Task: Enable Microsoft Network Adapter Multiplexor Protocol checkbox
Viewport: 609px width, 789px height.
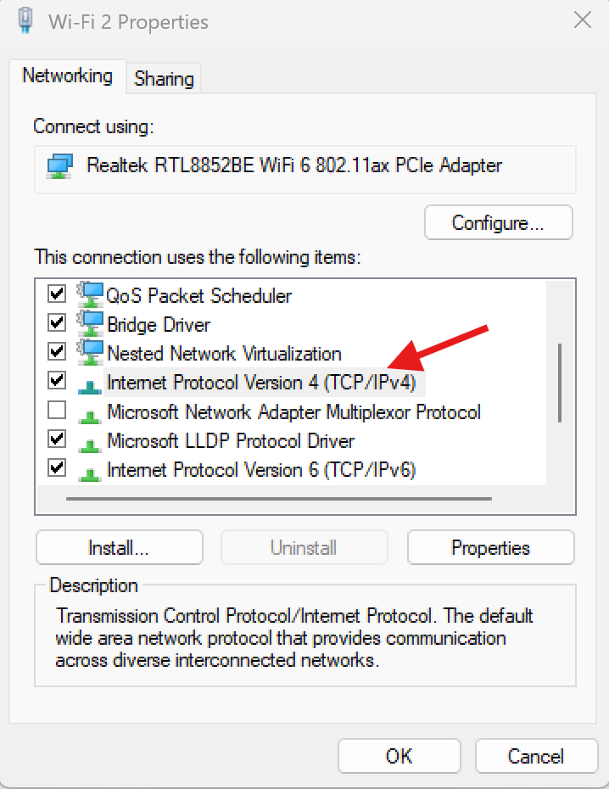Action: pyautogui.click(x=57, y=411)
